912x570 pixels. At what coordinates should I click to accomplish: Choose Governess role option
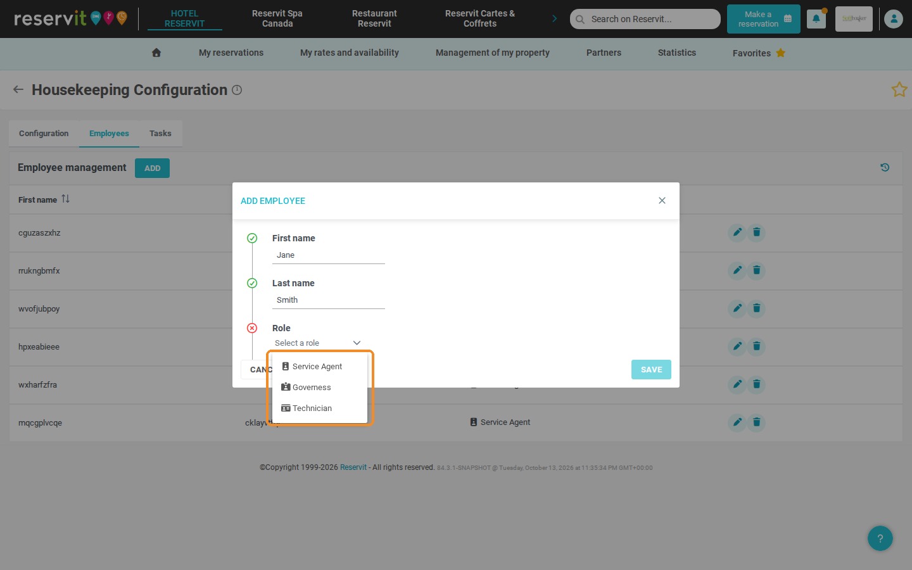[320, 387]
